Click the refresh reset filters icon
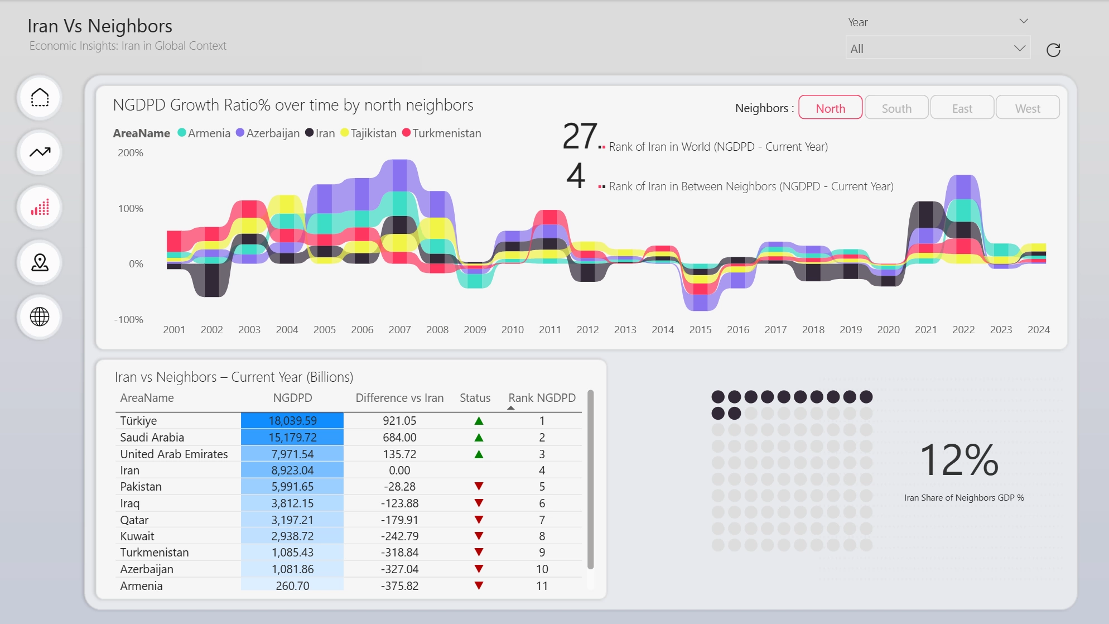The image size is (1109, 624). coord(1053,50)
